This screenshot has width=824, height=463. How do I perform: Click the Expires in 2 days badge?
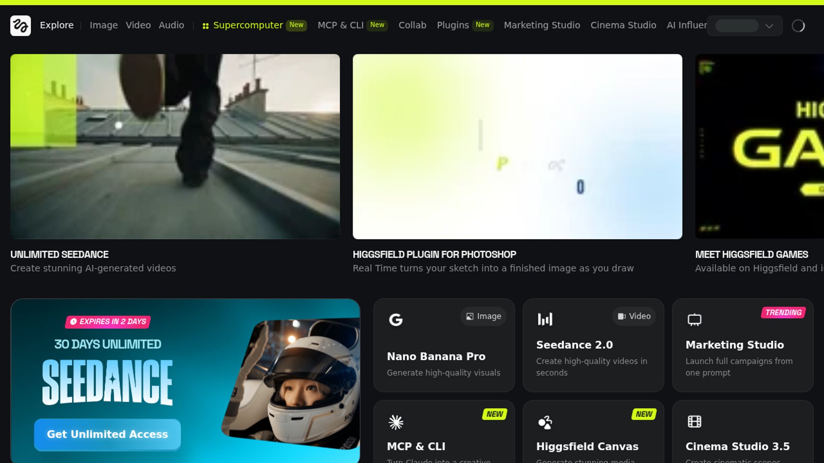point(108,322)
